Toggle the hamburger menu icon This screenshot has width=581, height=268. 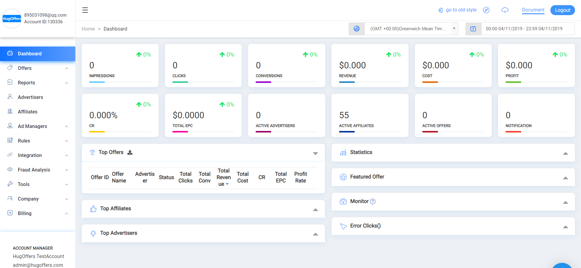85,10
